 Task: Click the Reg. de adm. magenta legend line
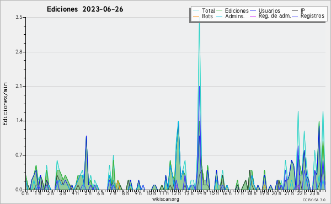click(x=253, y=16)
